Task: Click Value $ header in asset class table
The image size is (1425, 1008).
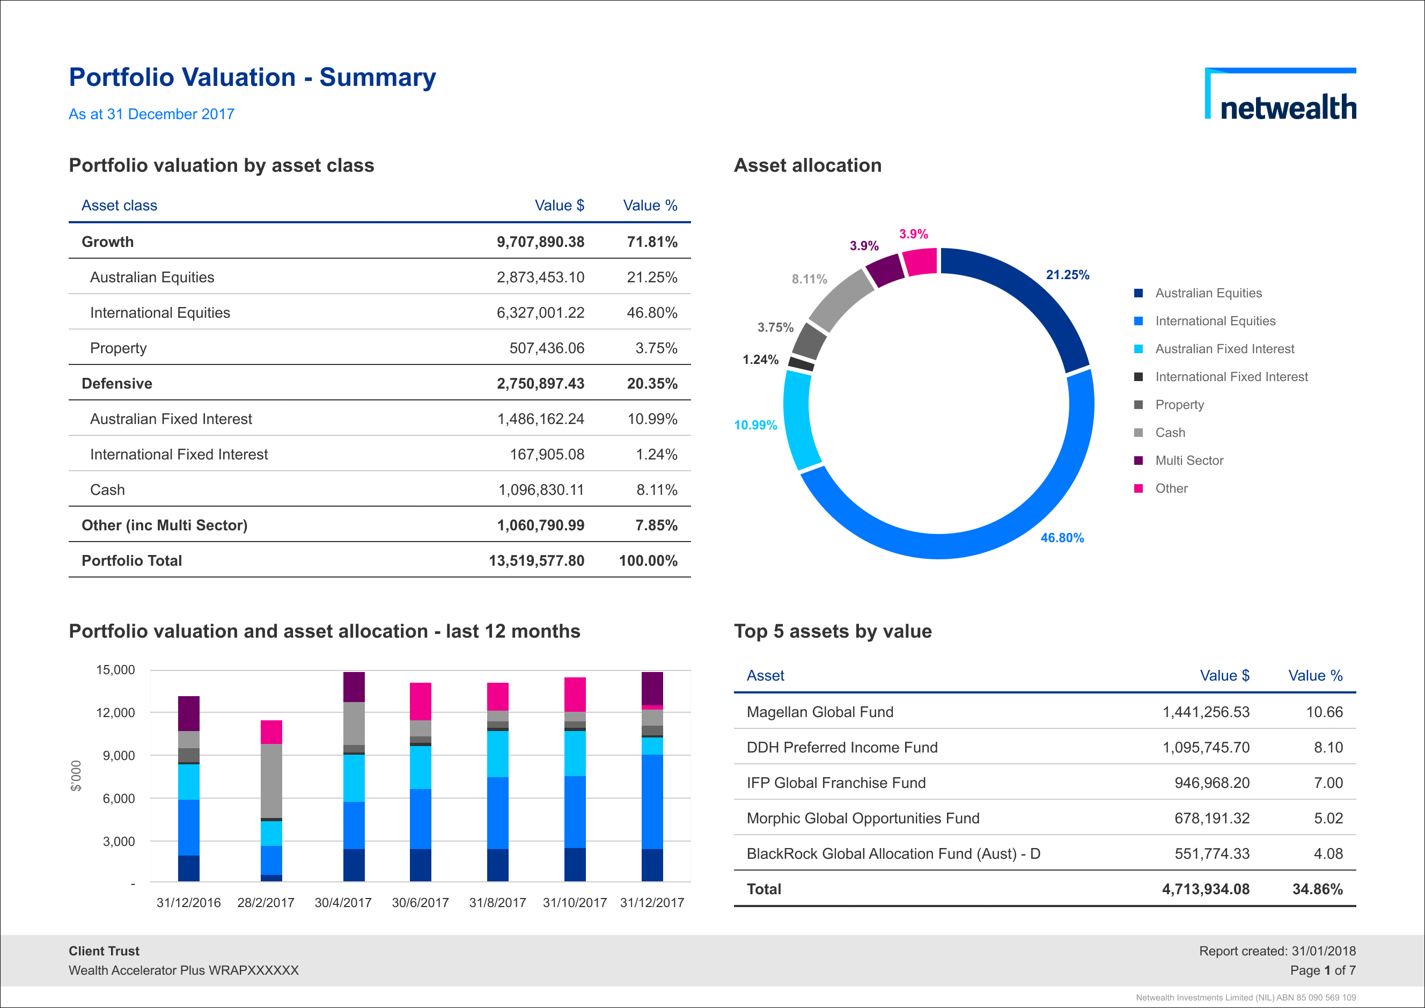Action: tap(559, 206)
